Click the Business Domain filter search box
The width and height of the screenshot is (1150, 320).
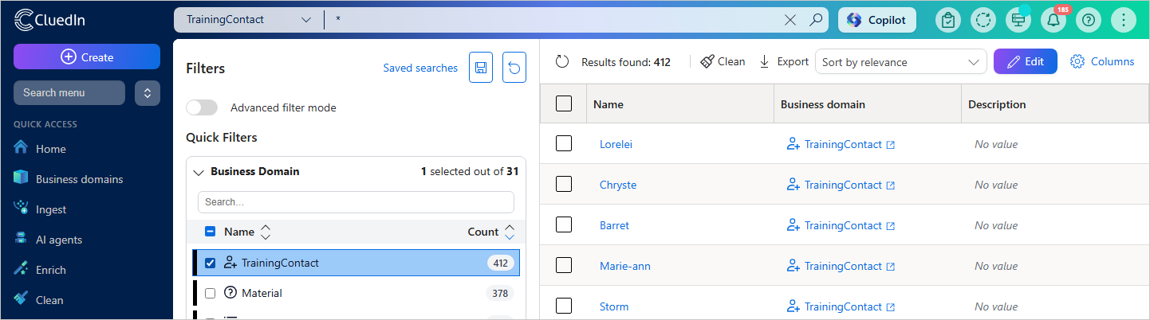pos(356,202)
